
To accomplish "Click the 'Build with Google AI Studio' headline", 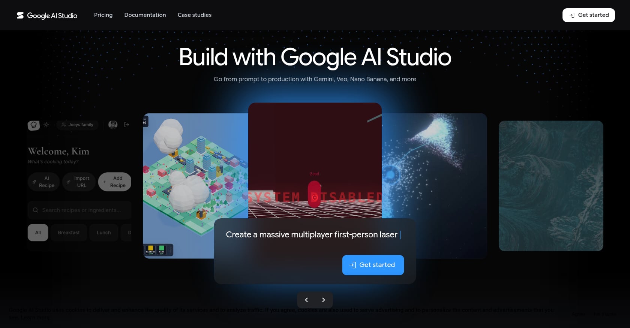I will click(x=315, y=57).
